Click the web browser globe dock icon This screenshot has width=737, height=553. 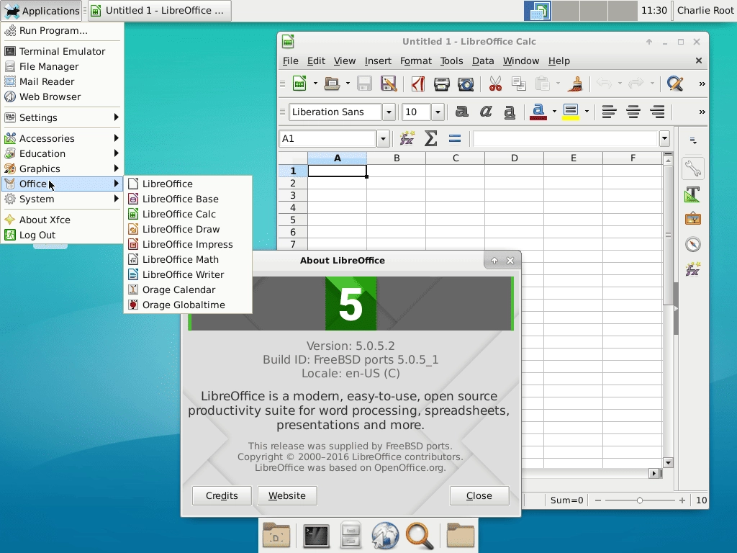(x=385, y=536)
